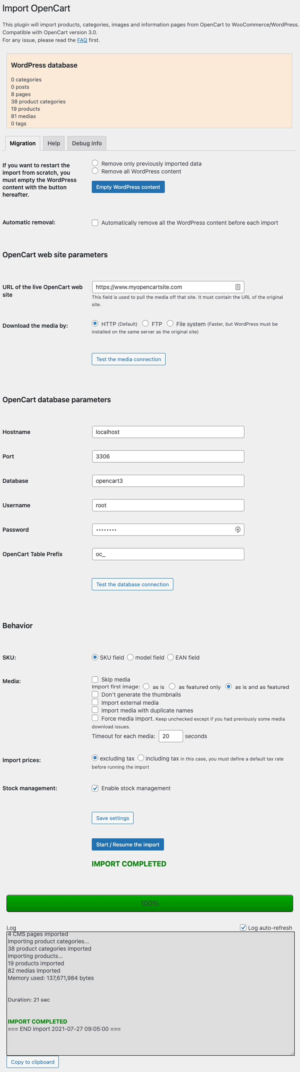Select model field for SKU
This screenshot has width=300, height=1072.
pyautogui.click(x=130, y=657)
